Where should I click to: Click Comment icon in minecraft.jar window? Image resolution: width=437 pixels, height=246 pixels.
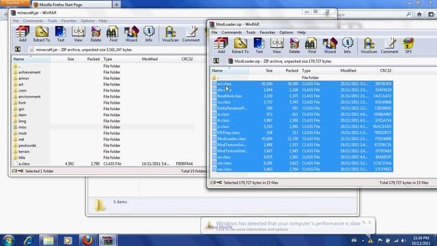[191, 34]
